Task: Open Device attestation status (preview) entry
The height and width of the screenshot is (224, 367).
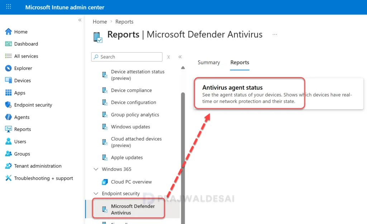Action: (138, 75)
